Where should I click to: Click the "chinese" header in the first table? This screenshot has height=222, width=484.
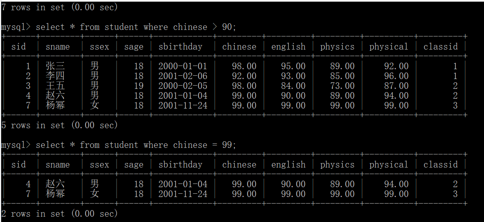pos(239,47)
